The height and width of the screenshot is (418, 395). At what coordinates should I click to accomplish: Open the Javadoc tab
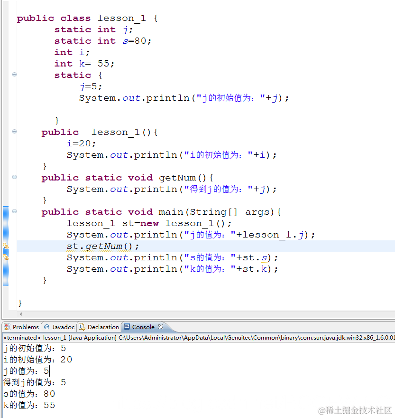tap(59, 327)
